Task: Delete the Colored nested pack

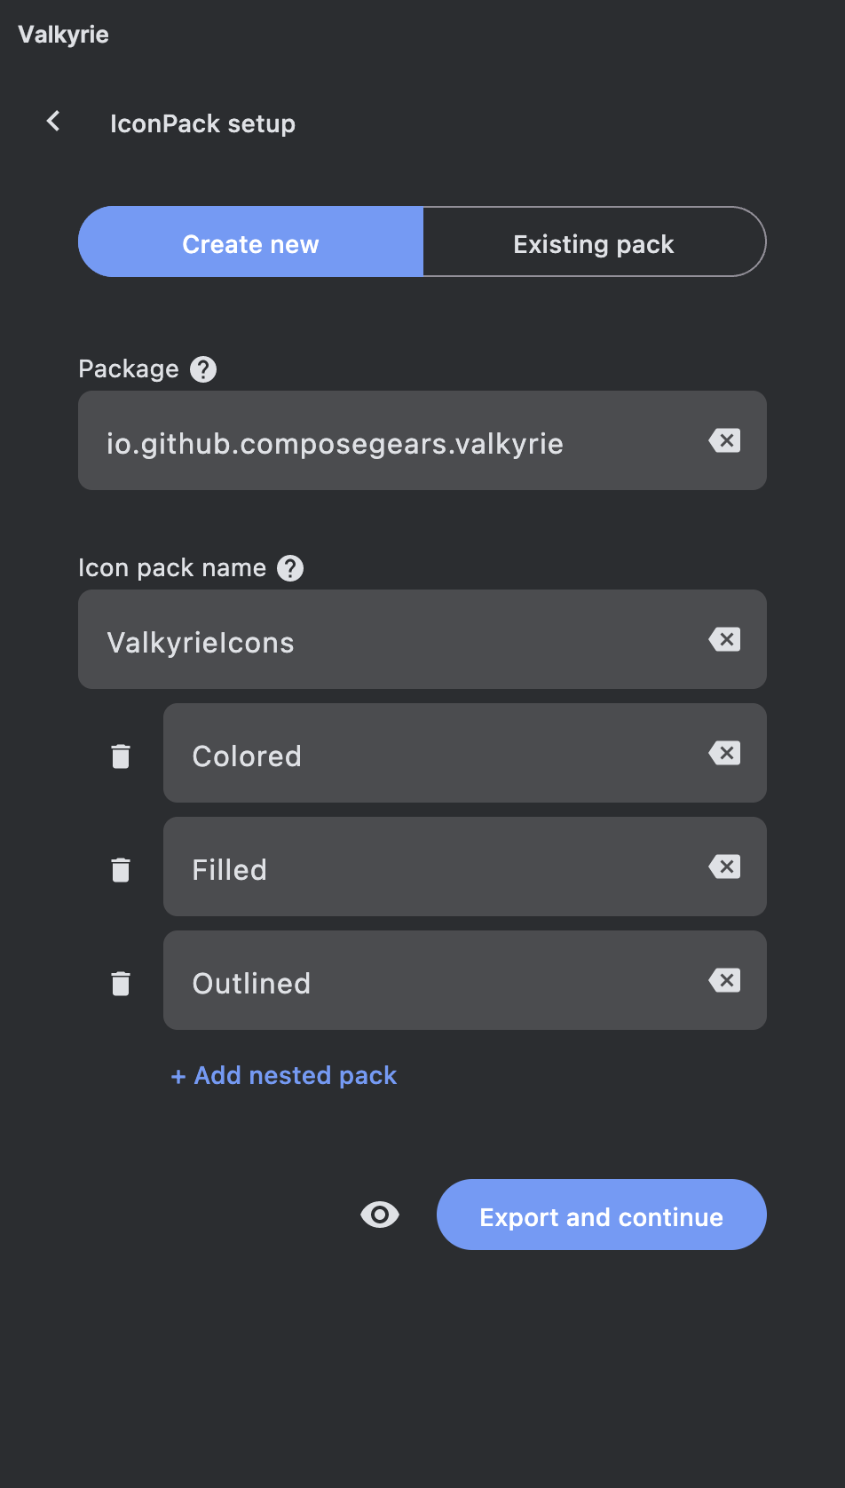Action: click(x=121, y=756)
